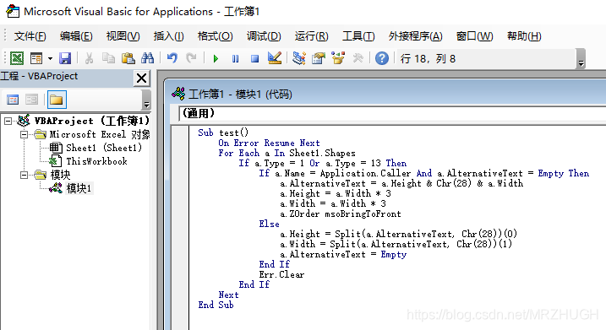Select ThisWorkbook in project tree
The height and width of the screenshot is (330, 606).
[96, 162]
